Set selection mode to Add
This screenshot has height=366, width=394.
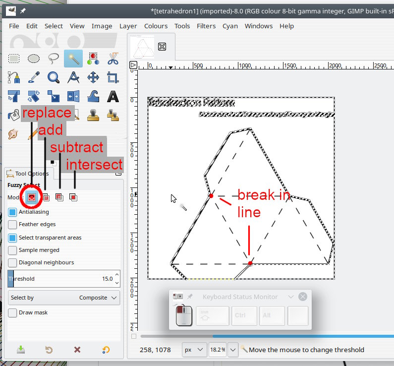[x=46, y=197]
